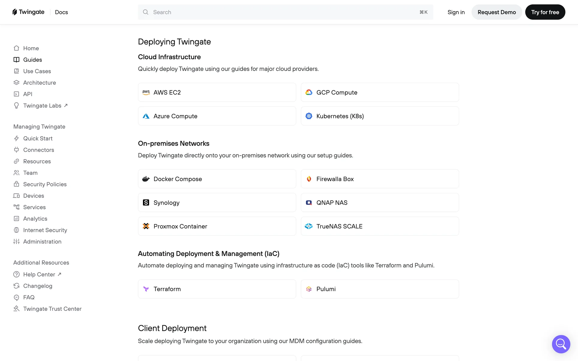Click the Terraform logo icon
Screen dimensions: 578x361
click(146, 289)
